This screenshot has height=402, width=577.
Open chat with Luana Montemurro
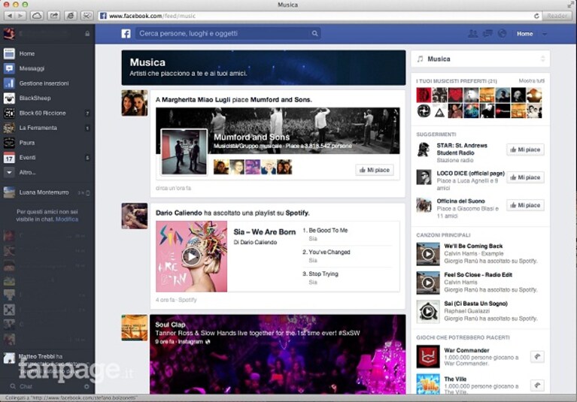point(47,192)
